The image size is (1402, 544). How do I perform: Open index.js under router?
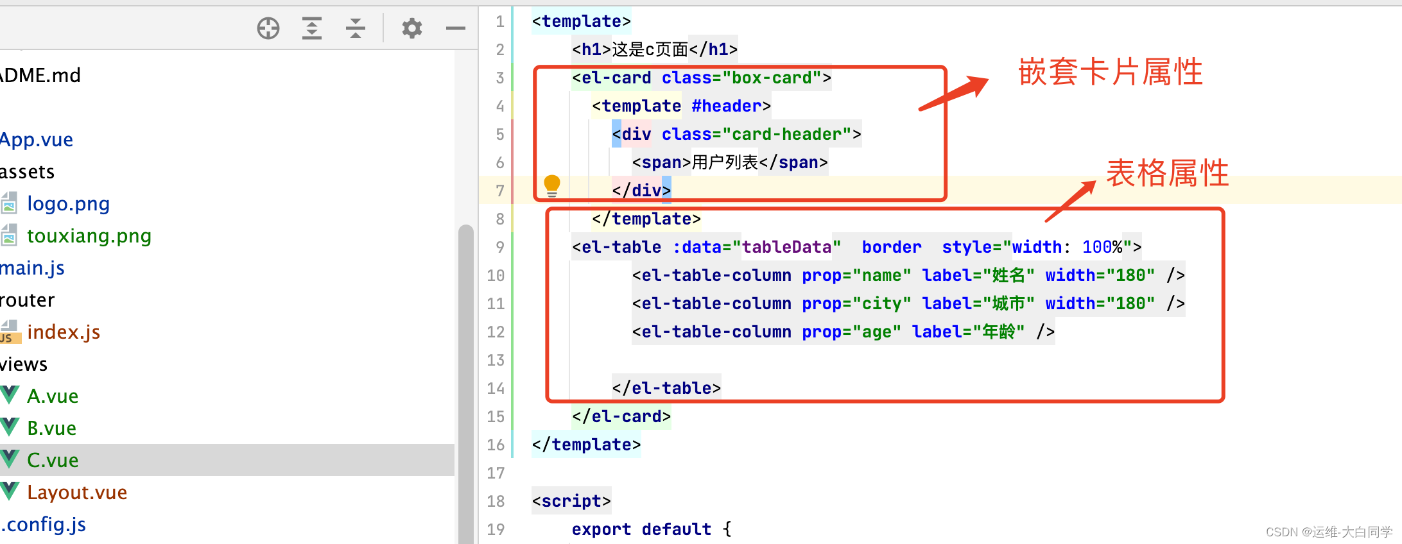tap(64, 332)
